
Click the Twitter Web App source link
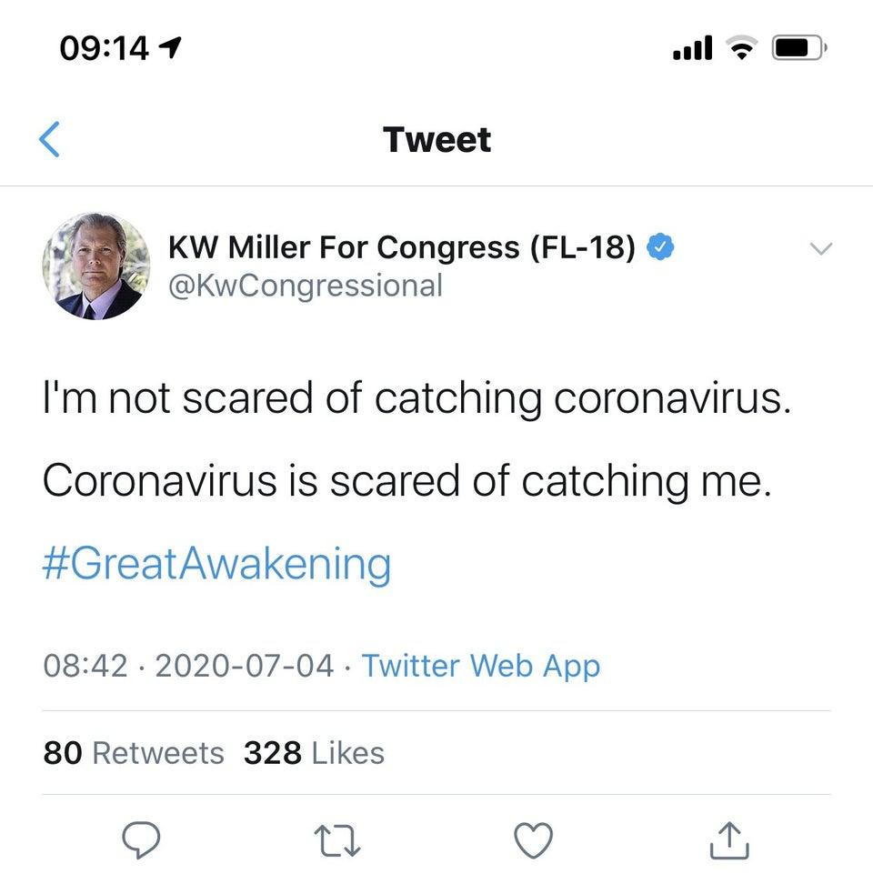482,666
